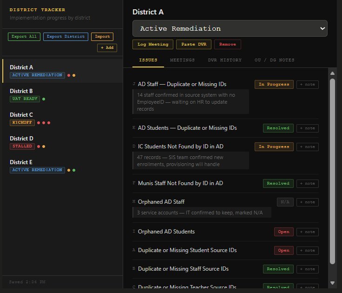Click the note about 47 records SIS team
Screen dimensions: 342x293
tap(191, 160)
